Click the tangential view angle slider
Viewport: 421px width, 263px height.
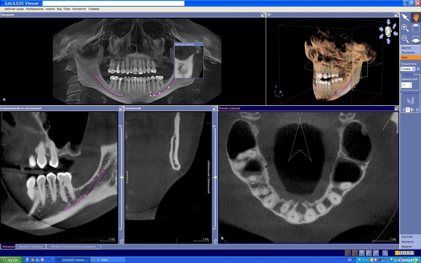pos(121,178)
